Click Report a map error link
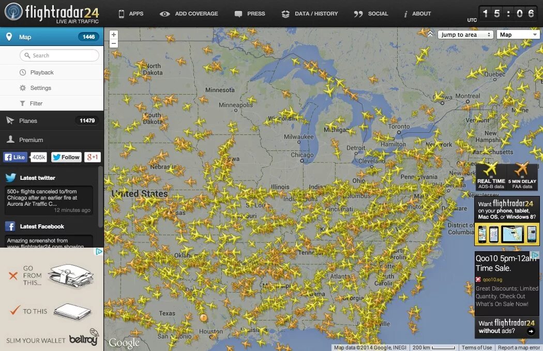The image size is (543, 351). pos(519,347)
